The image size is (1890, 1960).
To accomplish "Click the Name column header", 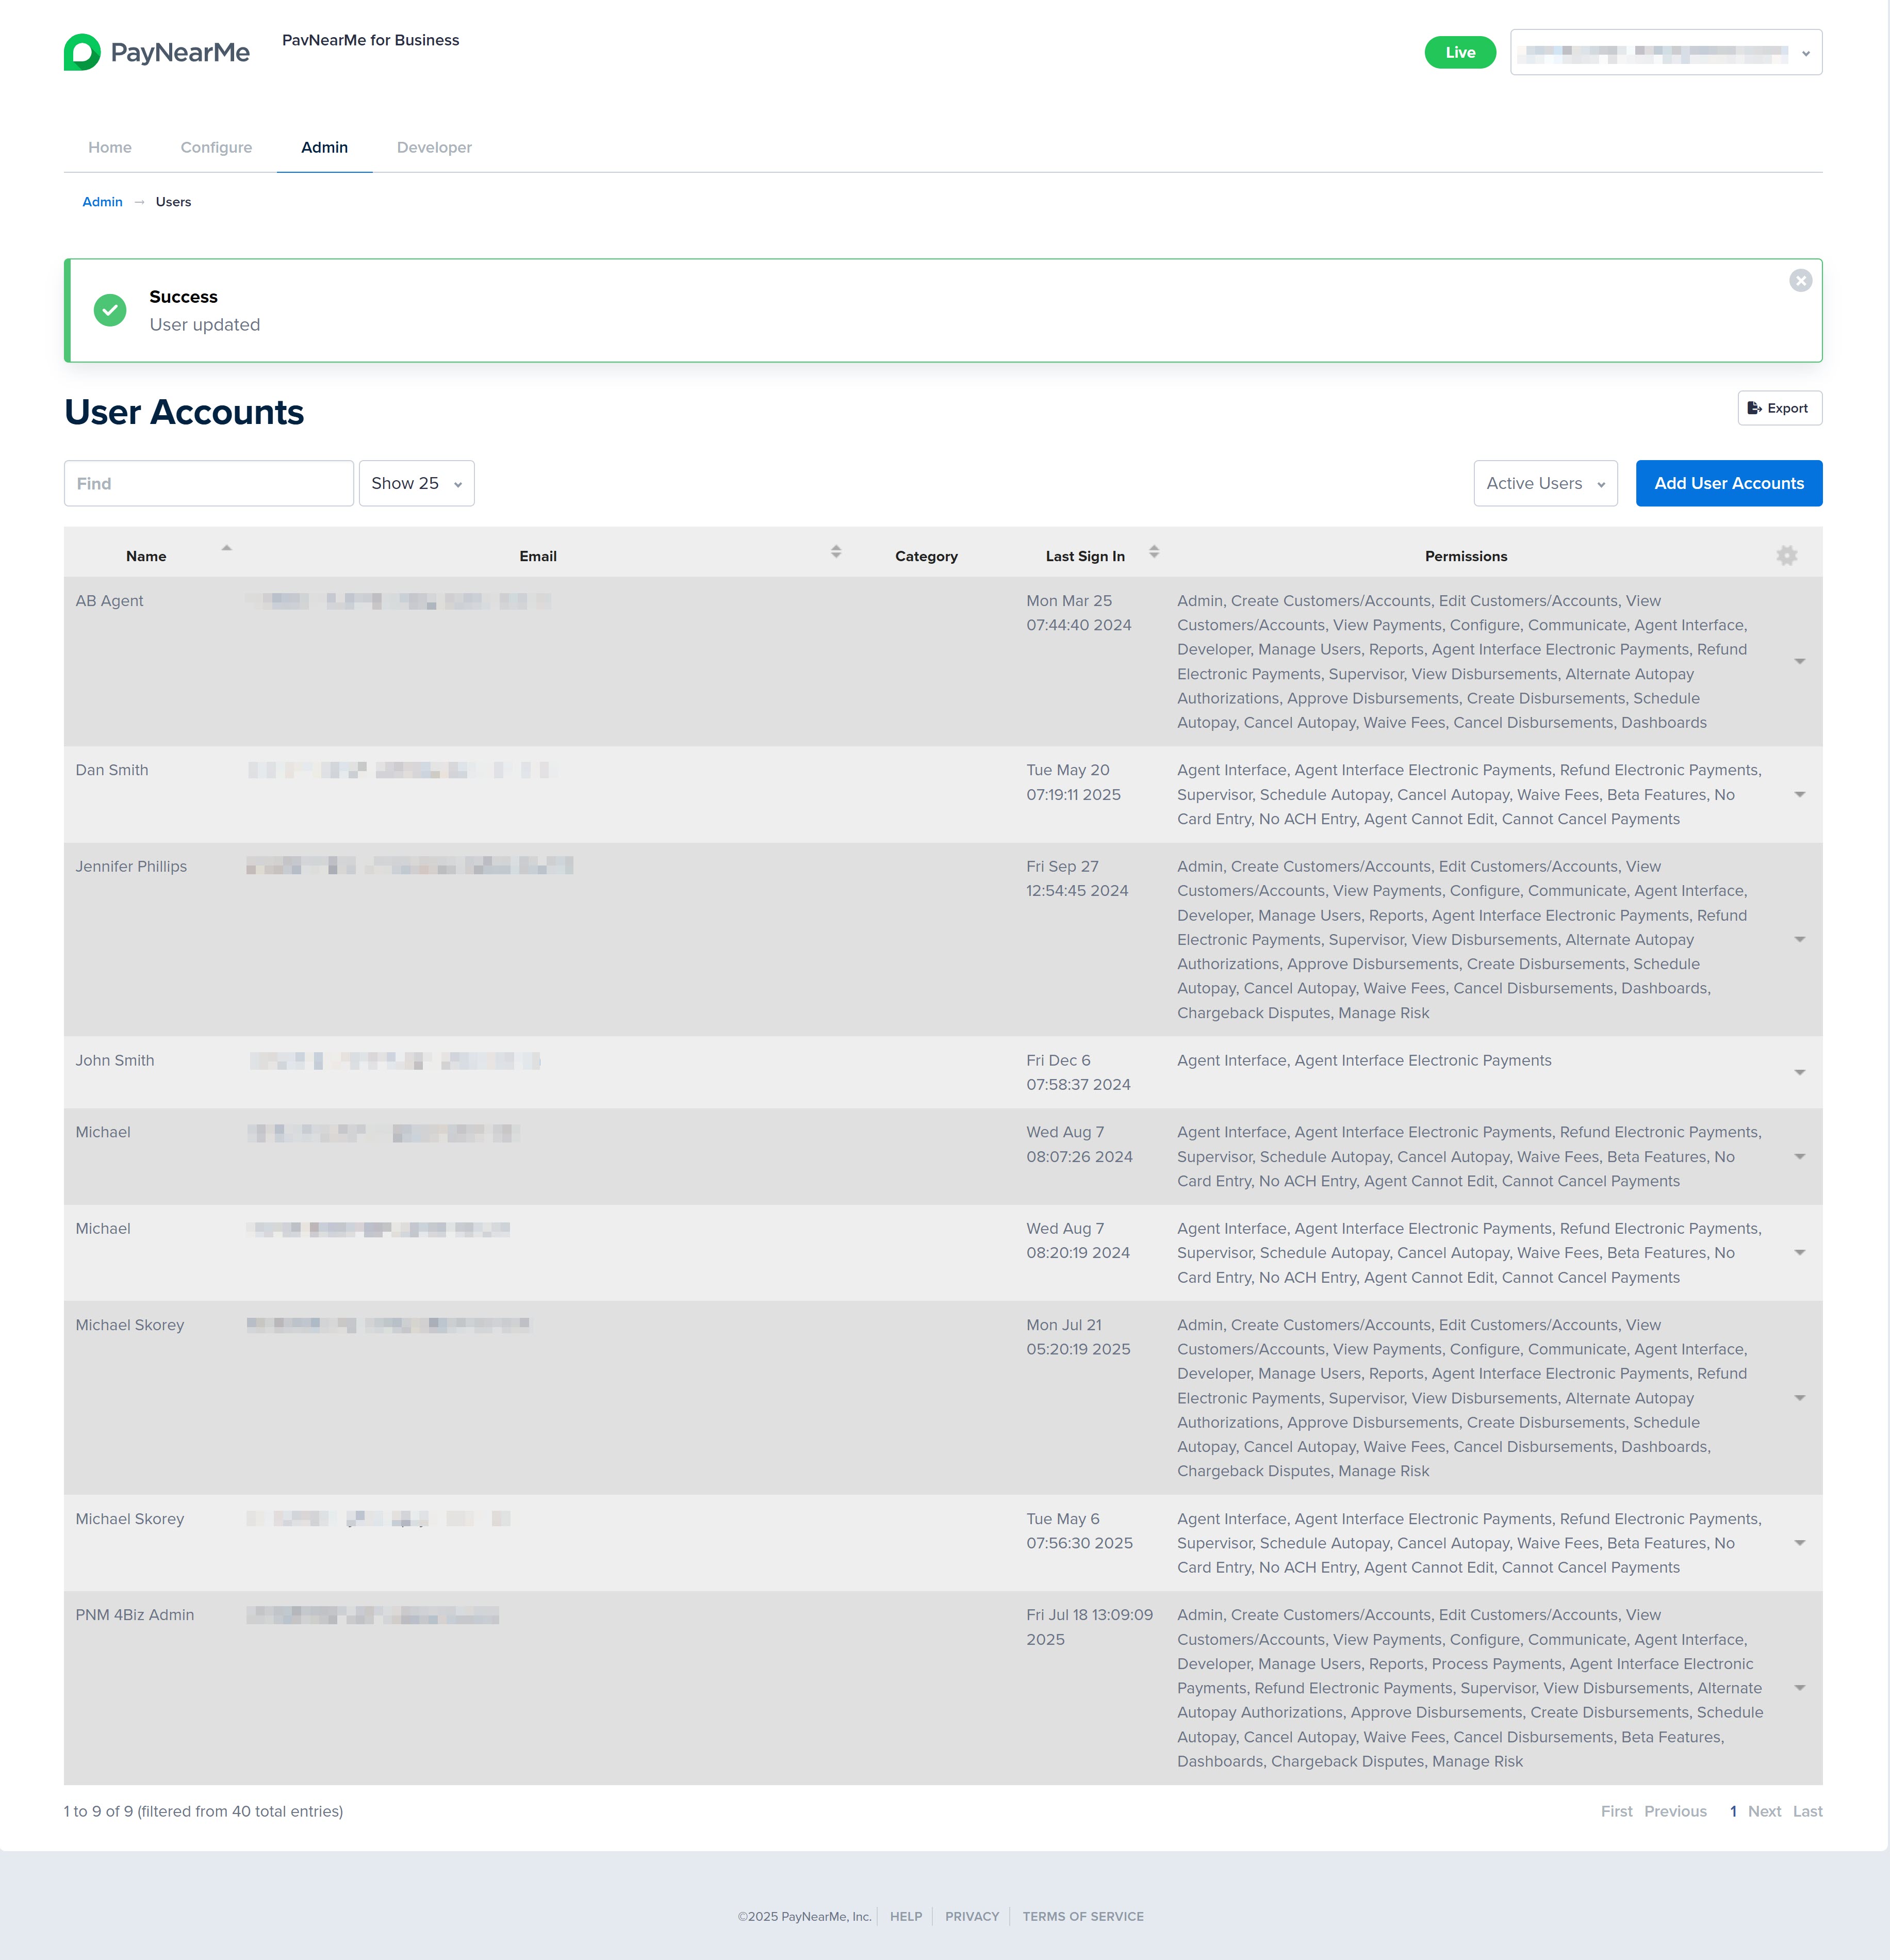I will point(146,556).
